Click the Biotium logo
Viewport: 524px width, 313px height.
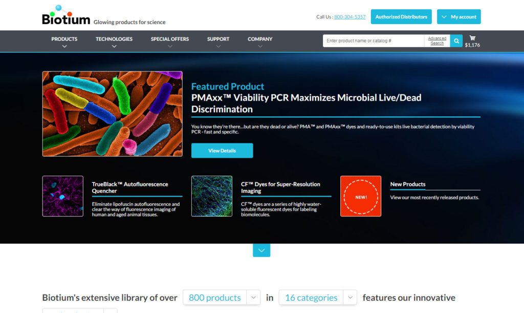click(x=66, y=15)
